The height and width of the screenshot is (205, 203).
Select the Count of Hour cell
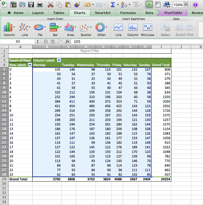[20, 60]
